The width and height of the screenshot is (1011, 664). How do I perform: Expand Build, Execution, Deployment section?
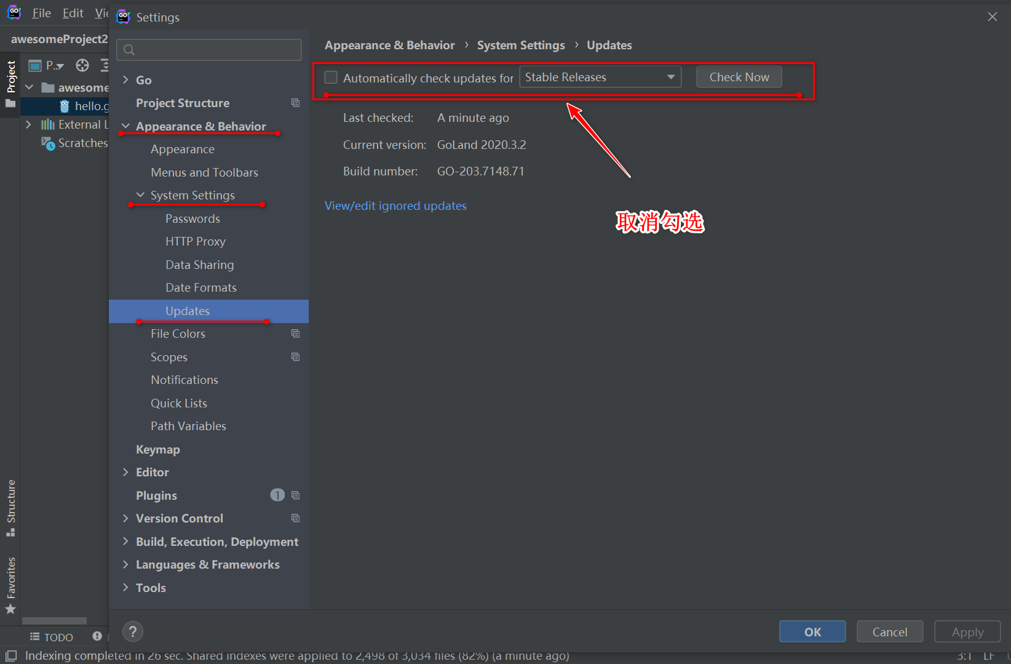click(x=125, y=542)
